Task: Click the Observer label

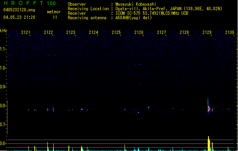Action: point(77,4)
